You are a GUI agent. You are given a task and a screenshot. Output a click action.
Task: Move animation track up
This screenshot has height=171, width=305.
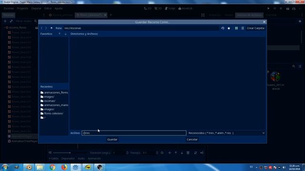point(176,153)
